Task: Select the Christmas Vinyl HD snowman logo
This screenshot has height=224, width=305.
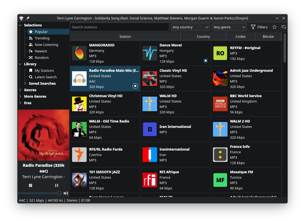Action: (79, 104)
